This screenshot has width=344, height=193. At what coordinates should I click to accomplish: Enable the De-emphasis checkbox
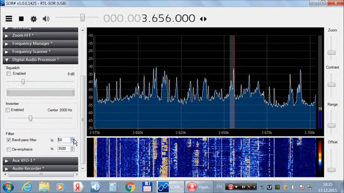pos(9,150)
